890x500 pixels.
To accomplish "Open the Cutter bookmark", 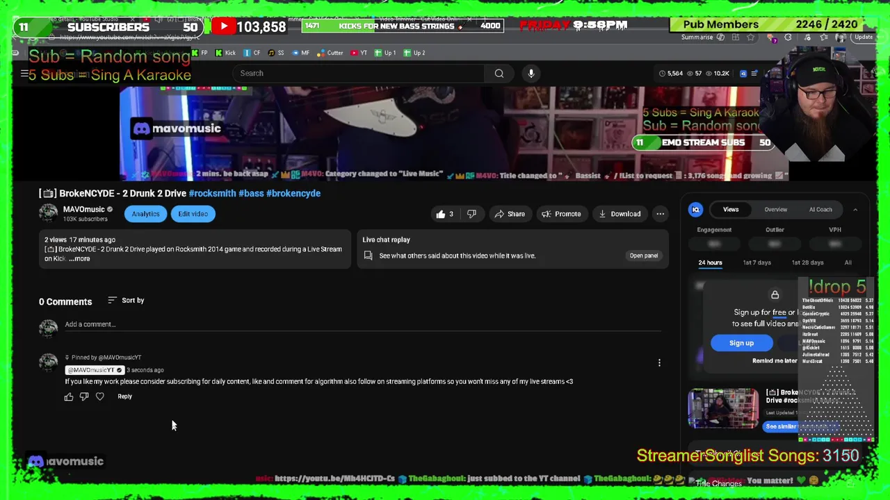I will point(330,53).
